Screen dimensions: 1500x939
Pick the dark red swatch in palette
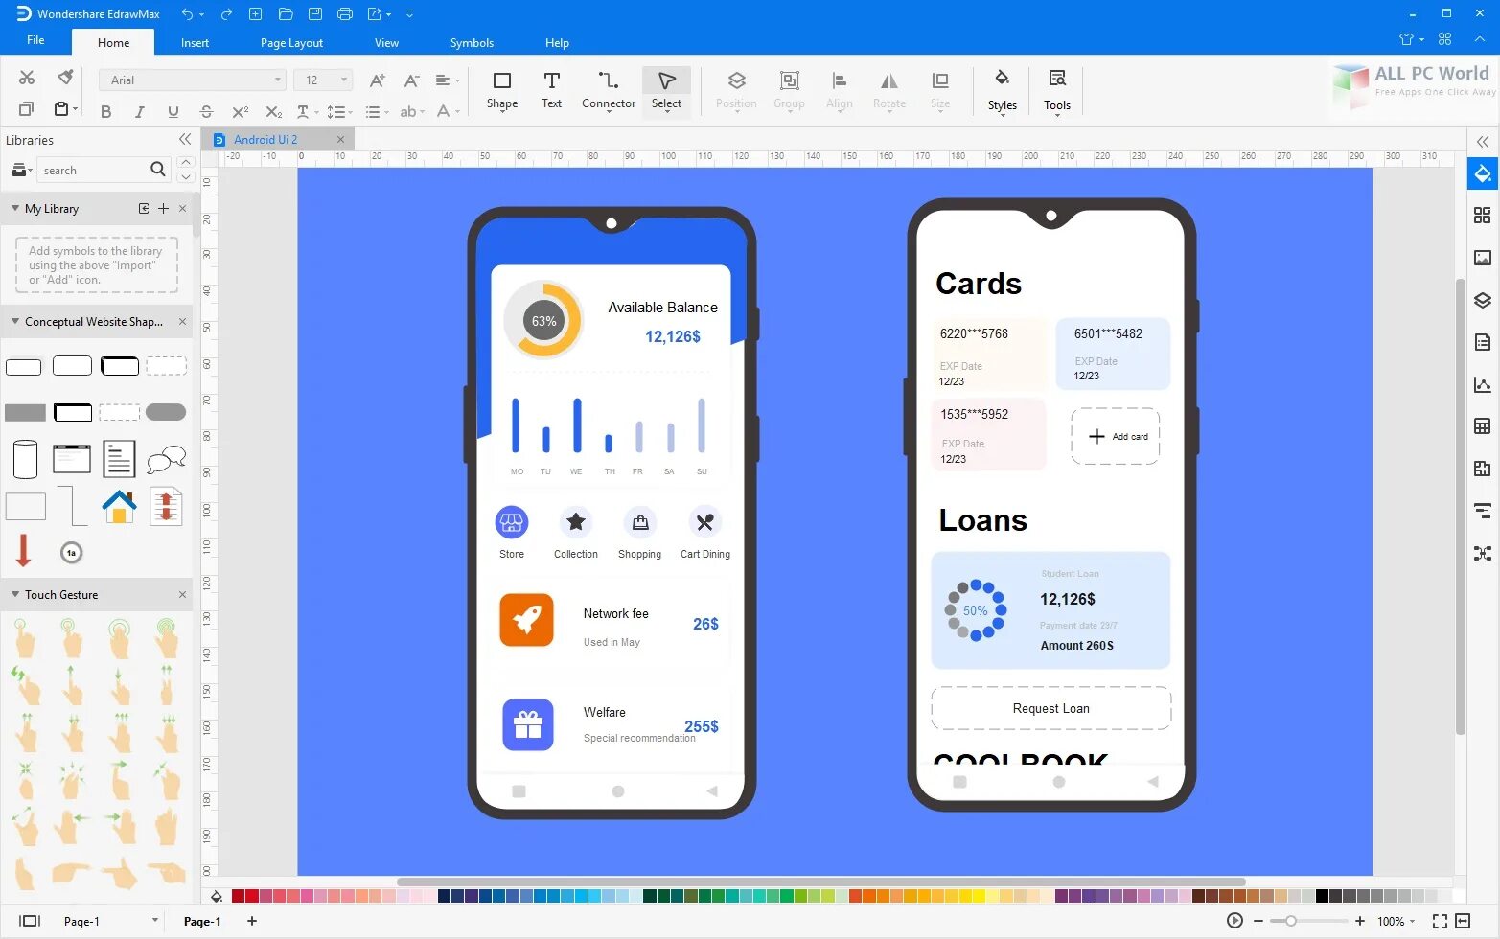coord(238,896)
